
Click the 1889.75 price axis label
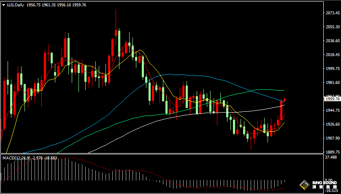[333, 152]
